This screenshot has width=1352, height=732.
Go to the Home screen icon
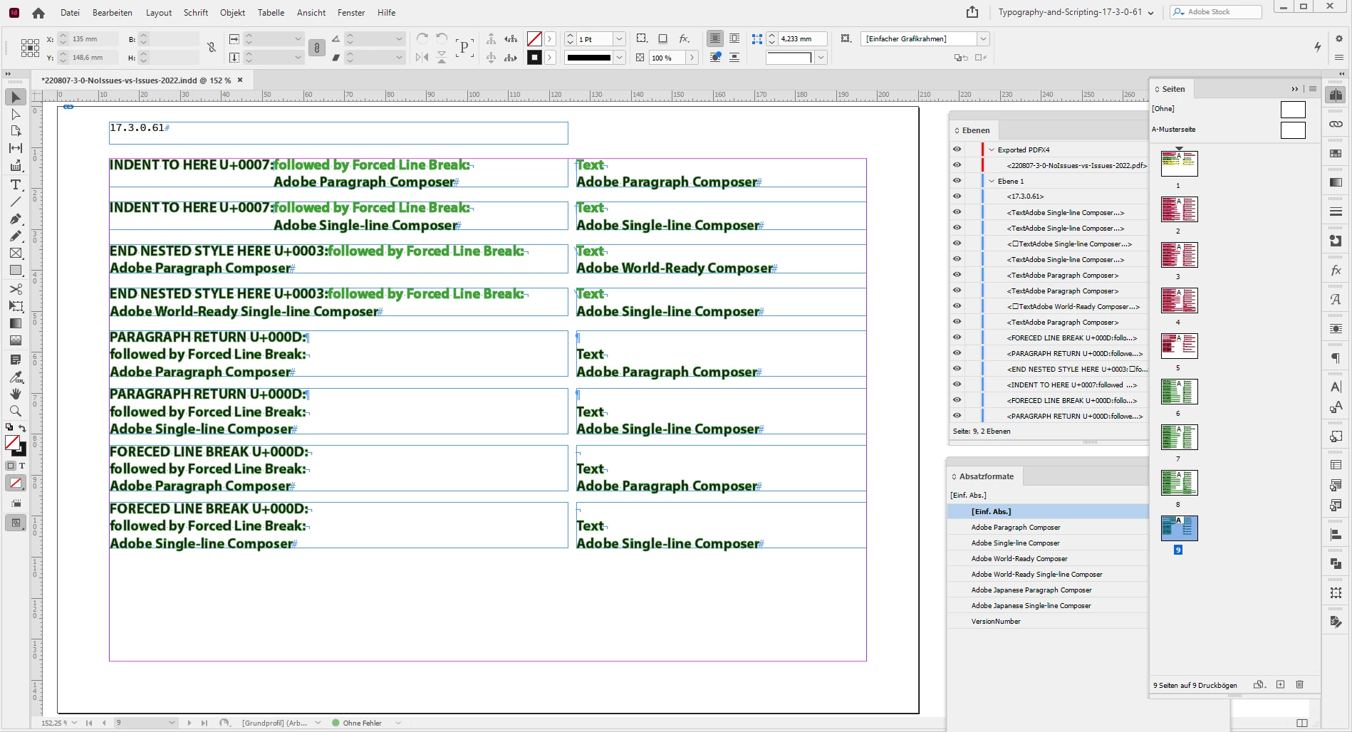click(x=38, y=13)
